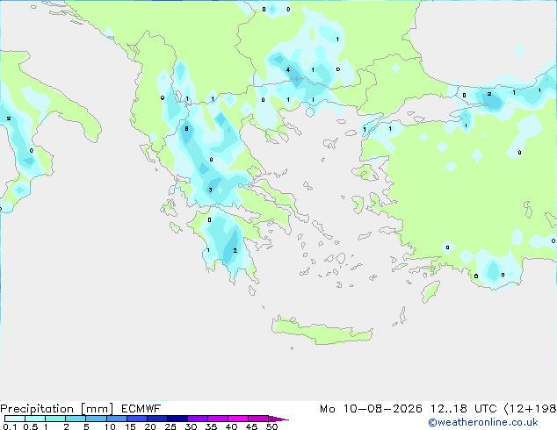This screenshot has height=430, width=557.
Task: Open the weatheronline.co.uk copyright link
Action: [483, 422]
